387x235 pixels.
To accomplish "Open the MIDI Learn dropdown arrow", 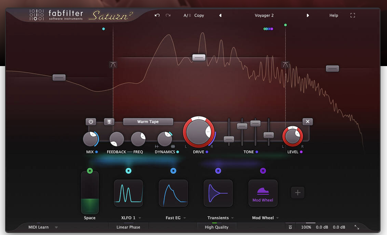I will point(56,228).
